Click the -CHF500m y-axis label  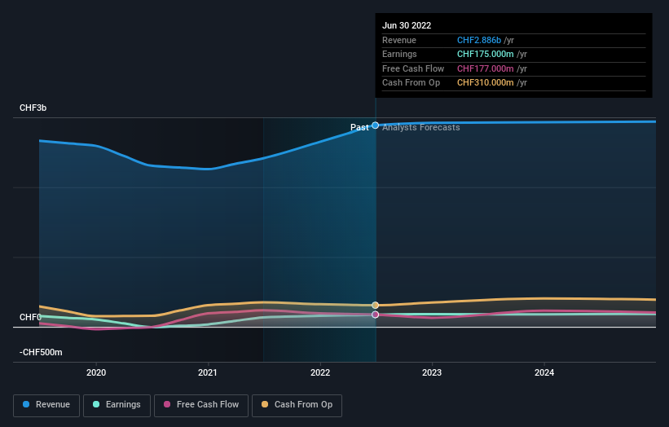41,352
